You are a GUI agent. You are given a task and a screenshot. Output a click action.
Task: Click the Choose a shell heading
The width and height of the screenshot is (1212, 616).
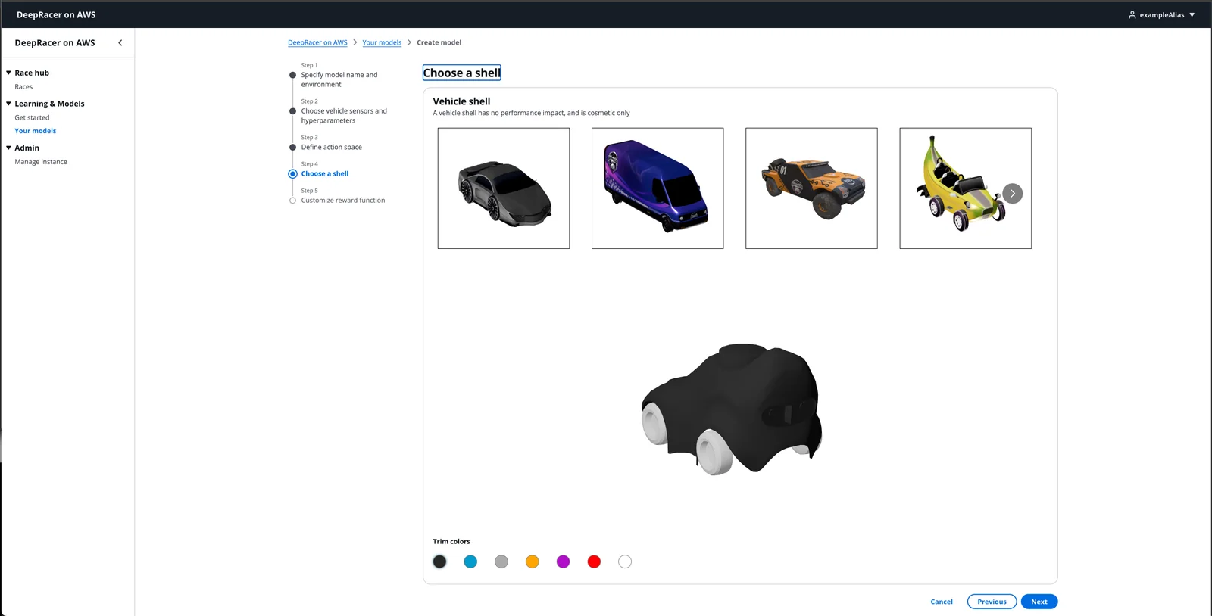click(461, 73)
